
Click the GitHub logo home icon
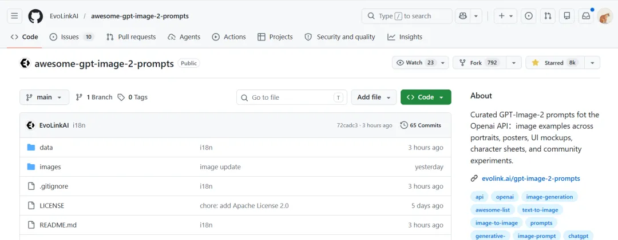tap(35, 16)
